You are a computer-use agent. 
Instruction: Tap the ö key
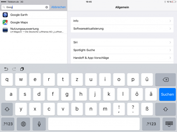137,94
